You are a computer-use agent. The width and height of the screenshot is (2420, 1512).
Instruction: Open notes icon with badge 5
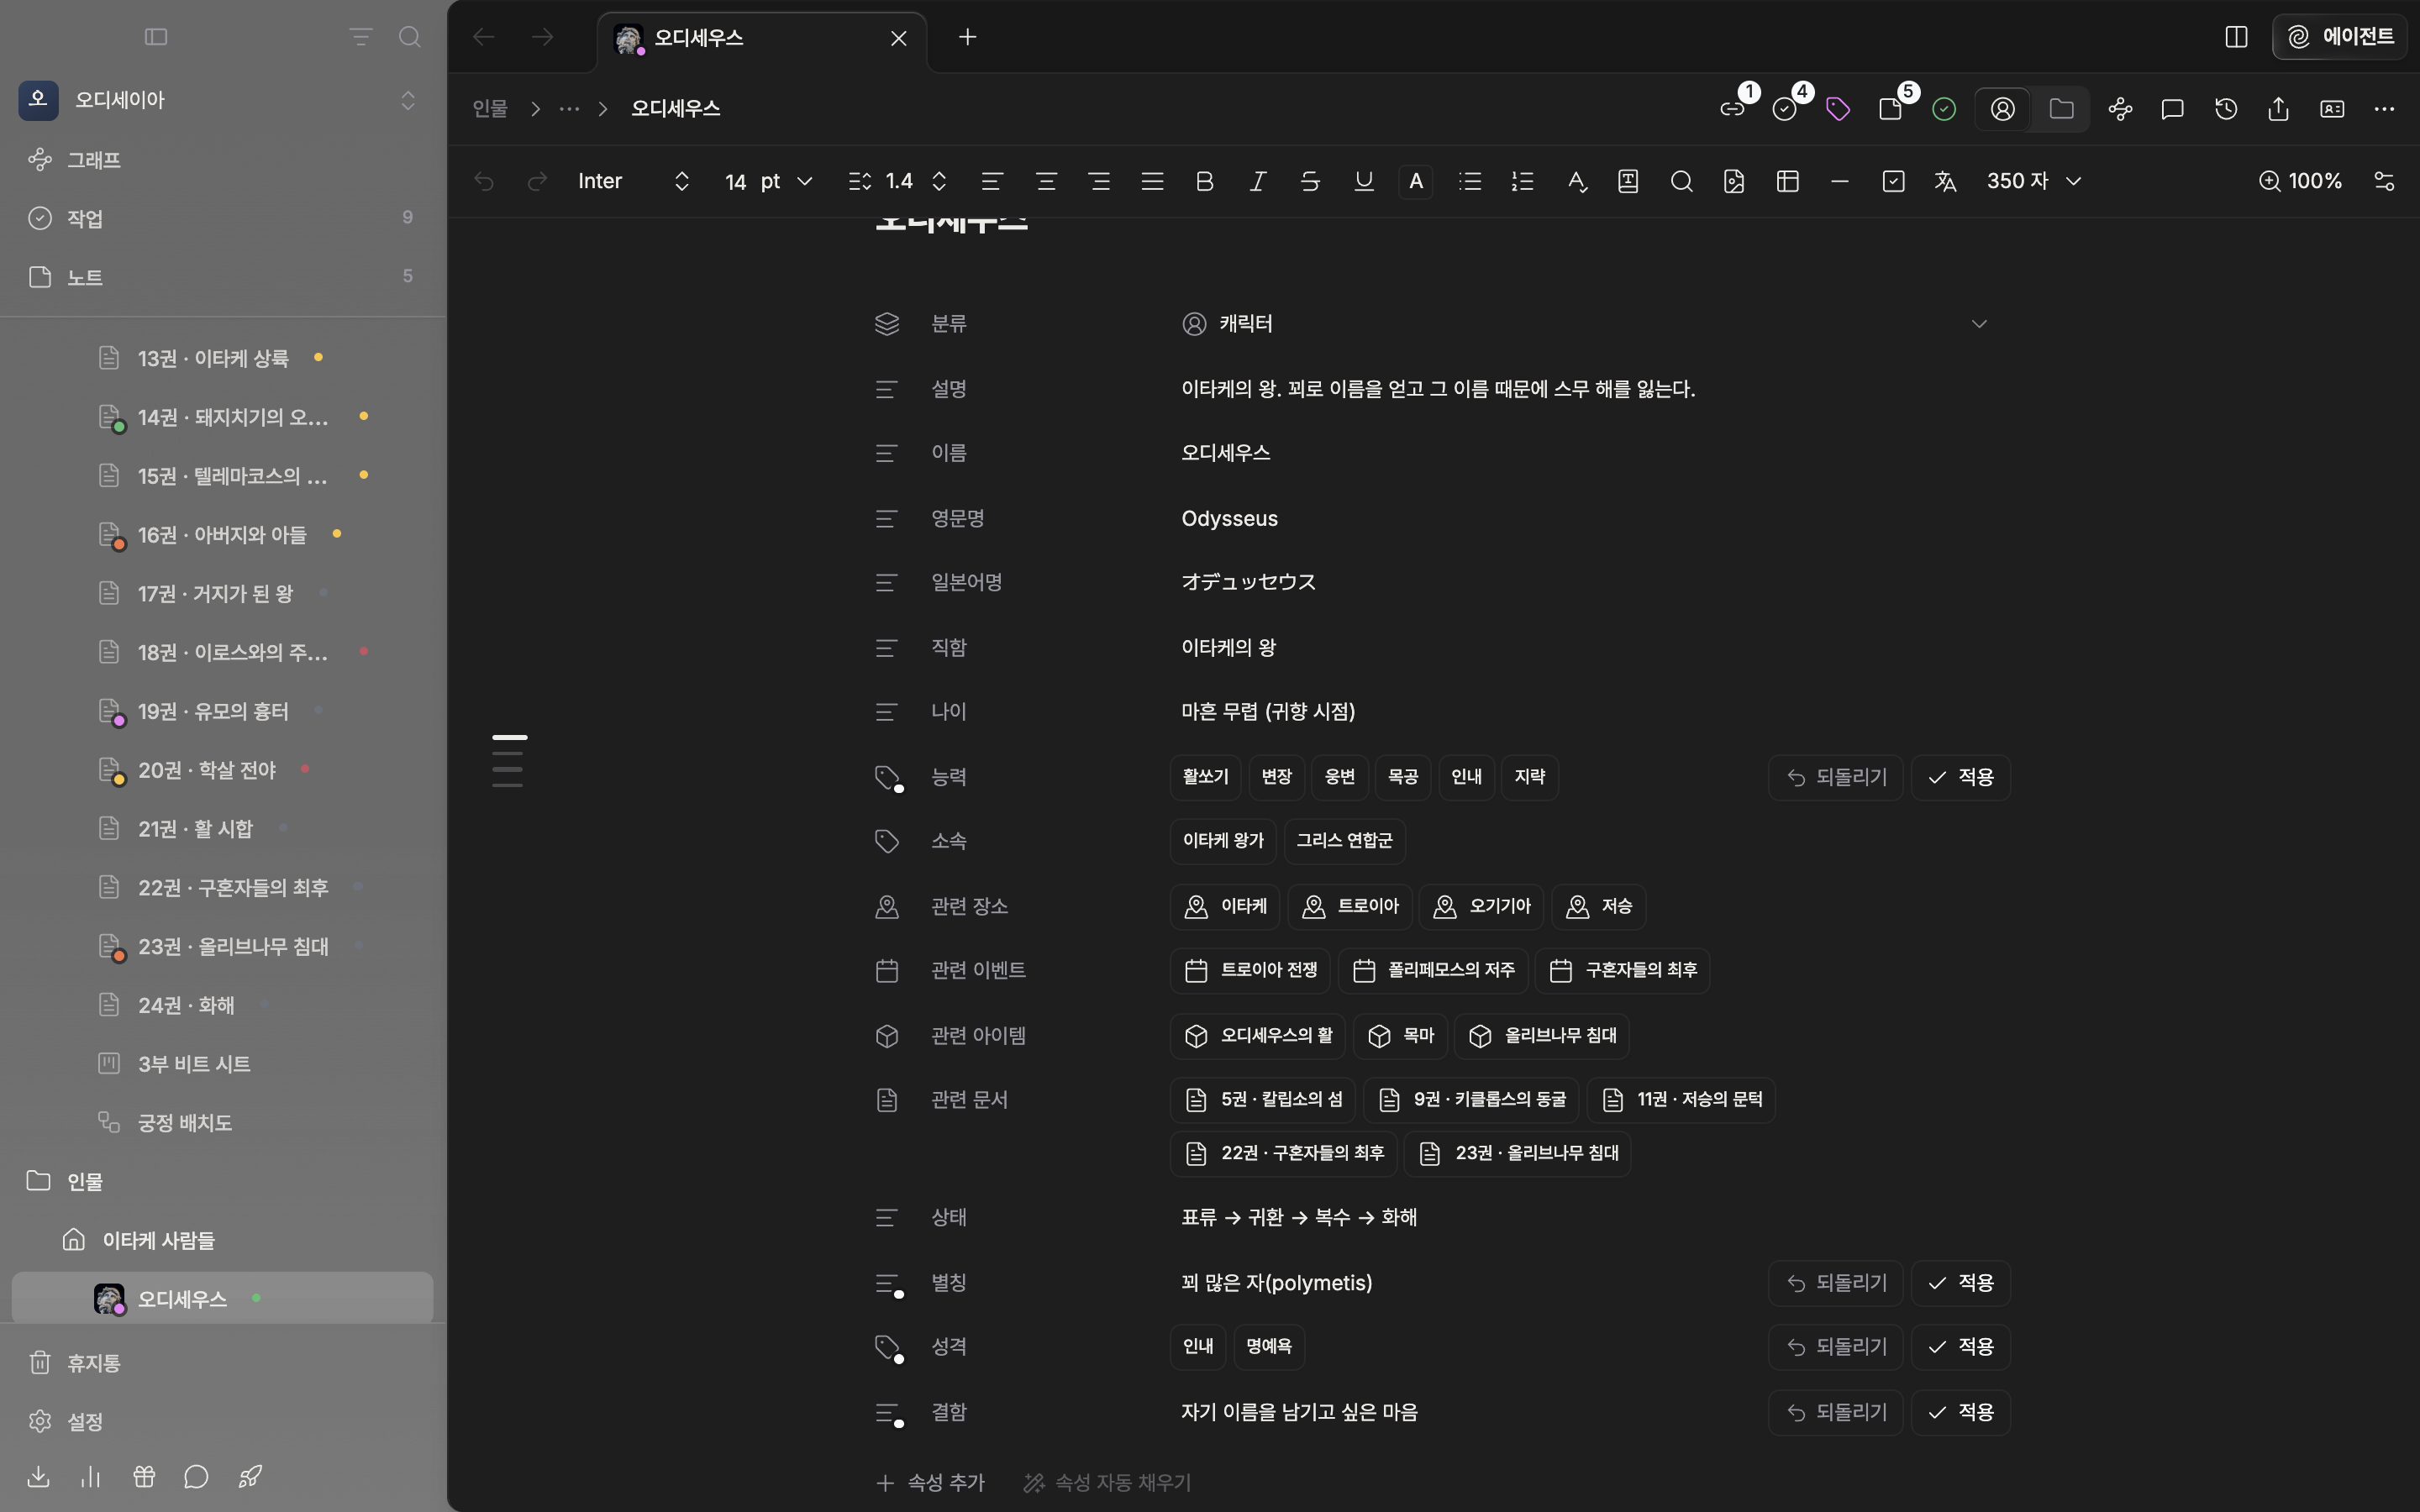click(x=1891, y=109)
